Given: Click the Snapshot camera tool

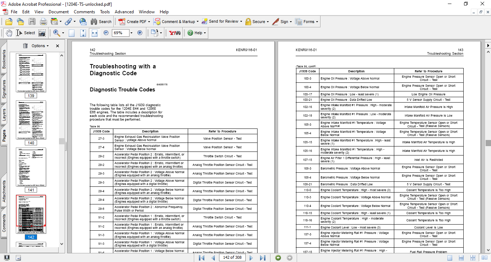Looking at the screenshot, I should tap(42, 33).
